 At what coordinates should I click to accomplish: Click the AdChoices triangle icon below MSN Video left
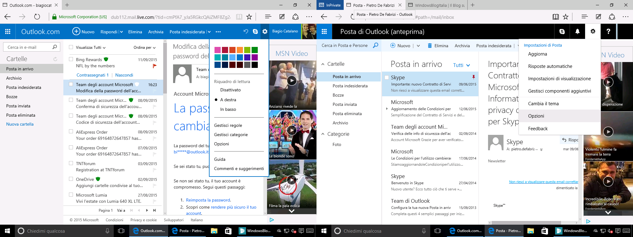click(272, 220)
